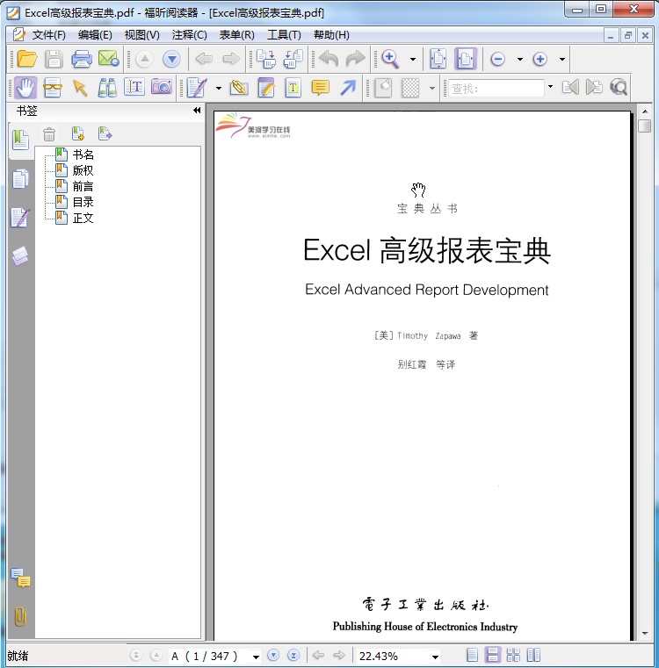Open the 注释(C) menu
The image size is (659, 668).
pos(190,35)
